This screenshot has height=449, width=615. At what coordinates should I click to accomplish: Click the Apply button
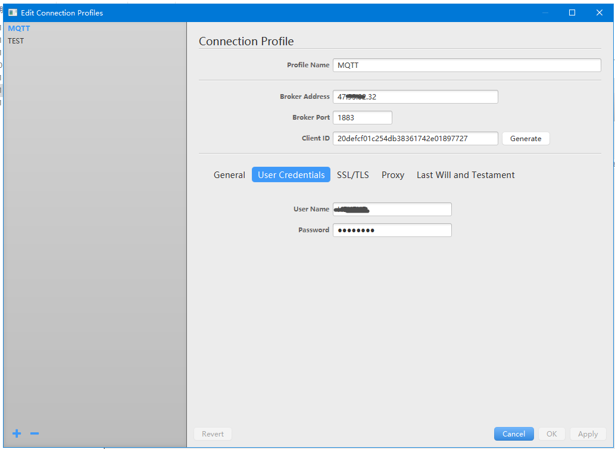588,434
